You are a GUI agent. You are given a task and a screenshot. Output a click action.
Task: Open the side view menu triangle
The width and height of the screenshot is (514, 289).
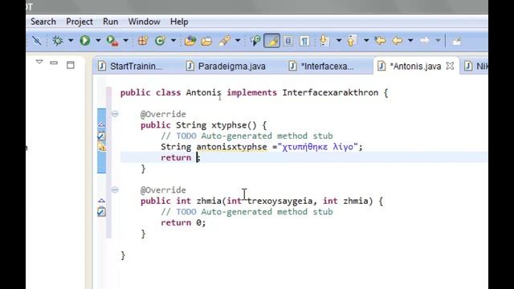[39, 62]
